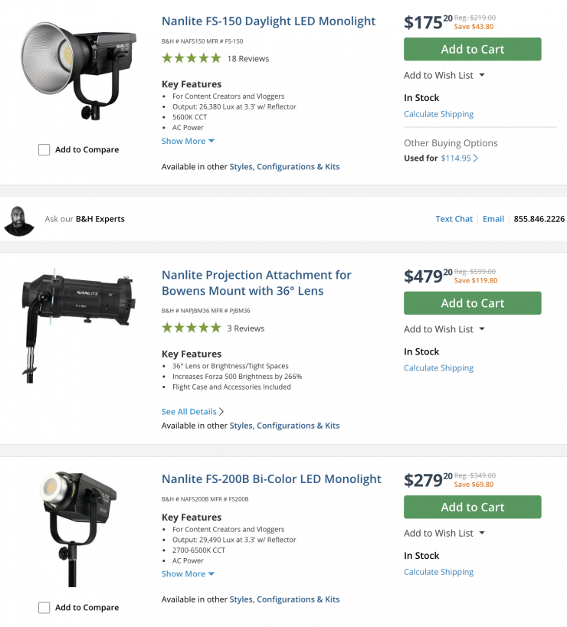Open Text Chat with B&H experts
The height and width of the screenshot is (627, 567).
click(x=454, y=219)
